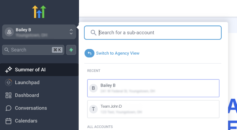Select the Team John D sub-account

153,109
